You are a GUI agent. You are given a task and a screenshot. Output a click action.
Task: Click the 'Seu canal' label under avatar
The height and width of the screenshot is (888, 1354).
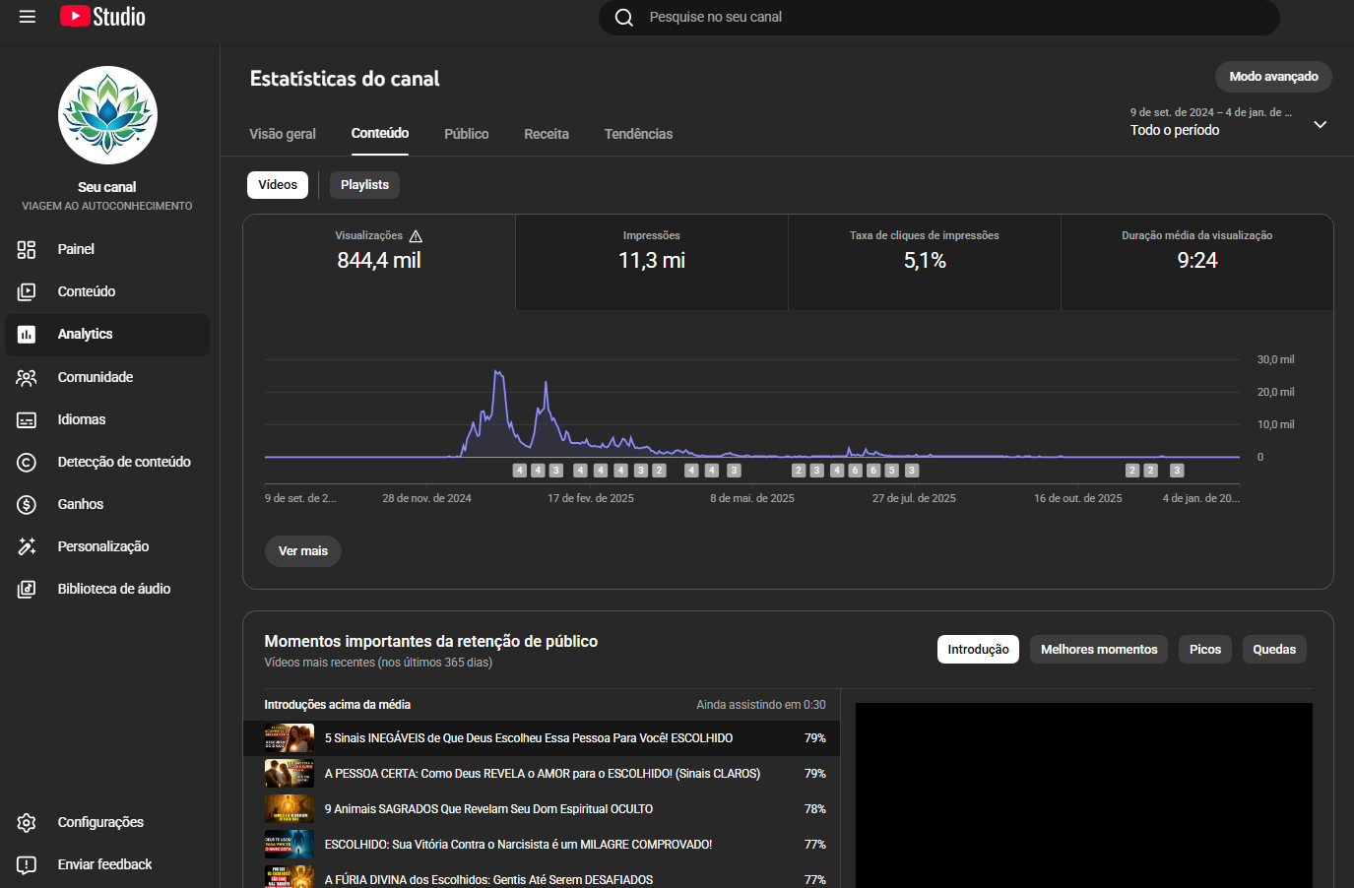pos(107,187)
